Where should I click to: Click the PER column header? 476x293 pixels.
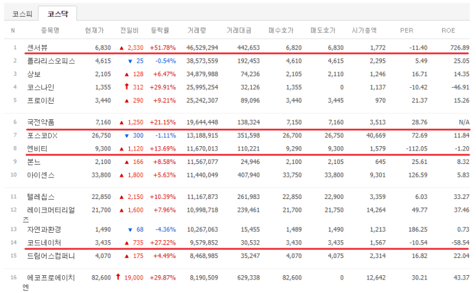[x=406, y=30]
